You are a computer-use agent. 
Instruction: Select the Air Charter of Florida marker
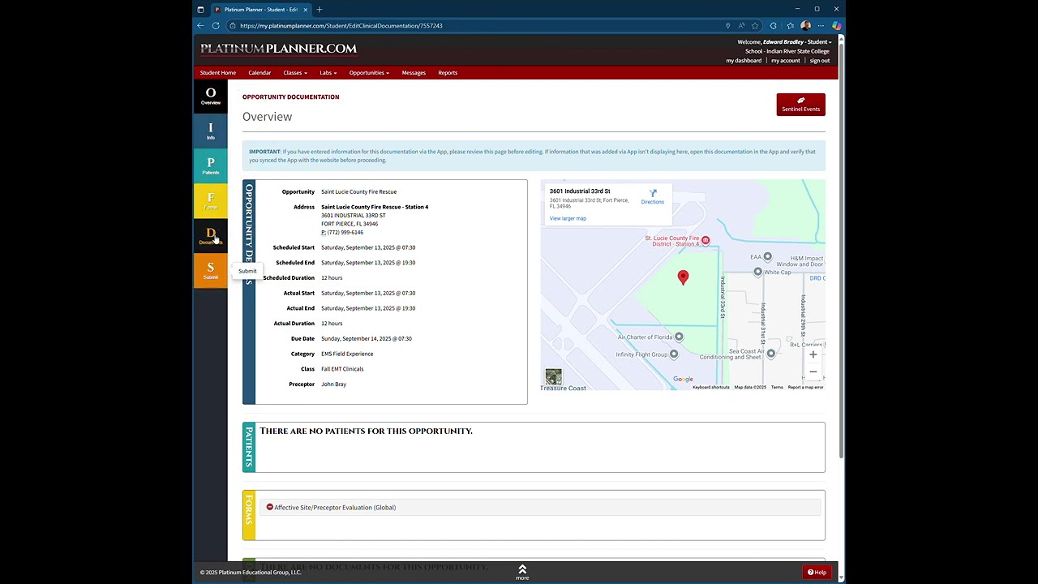click(x=679, y=337)
